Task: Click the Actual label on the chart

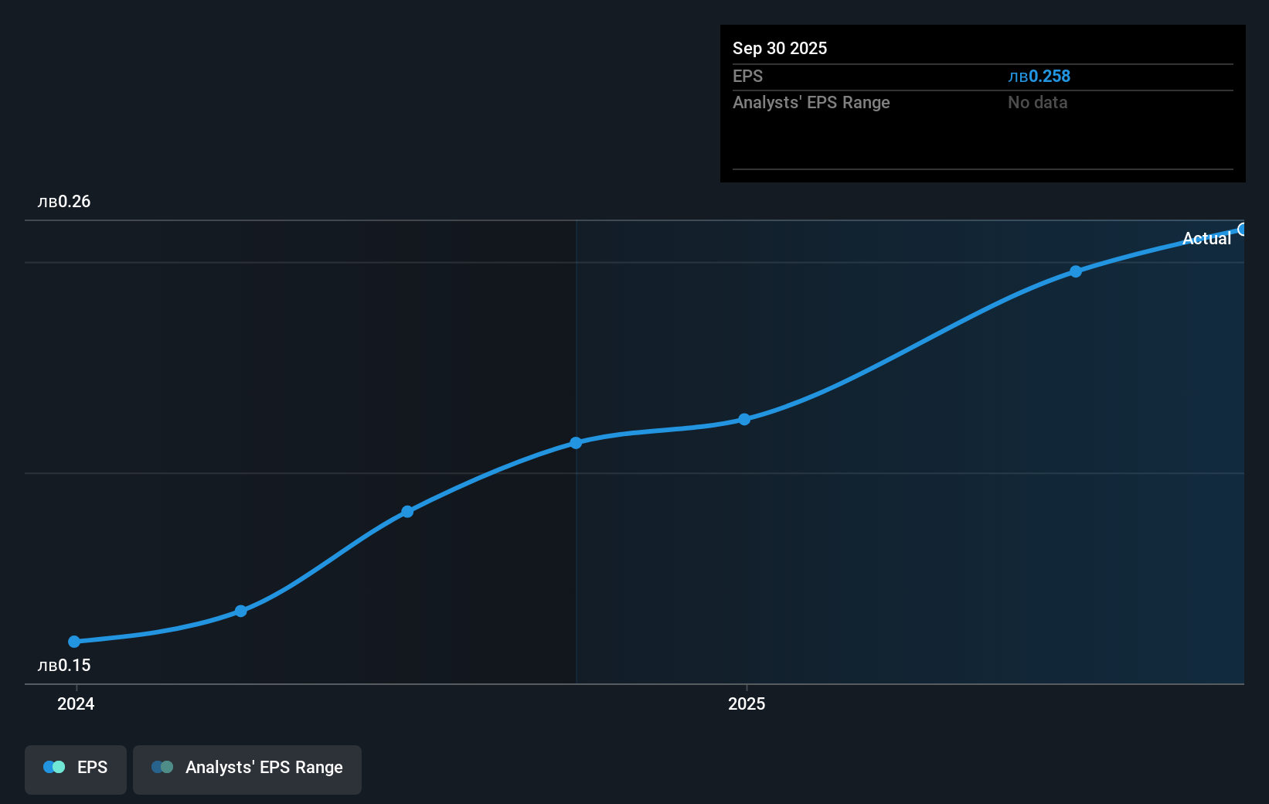Action: (1206, 238)
